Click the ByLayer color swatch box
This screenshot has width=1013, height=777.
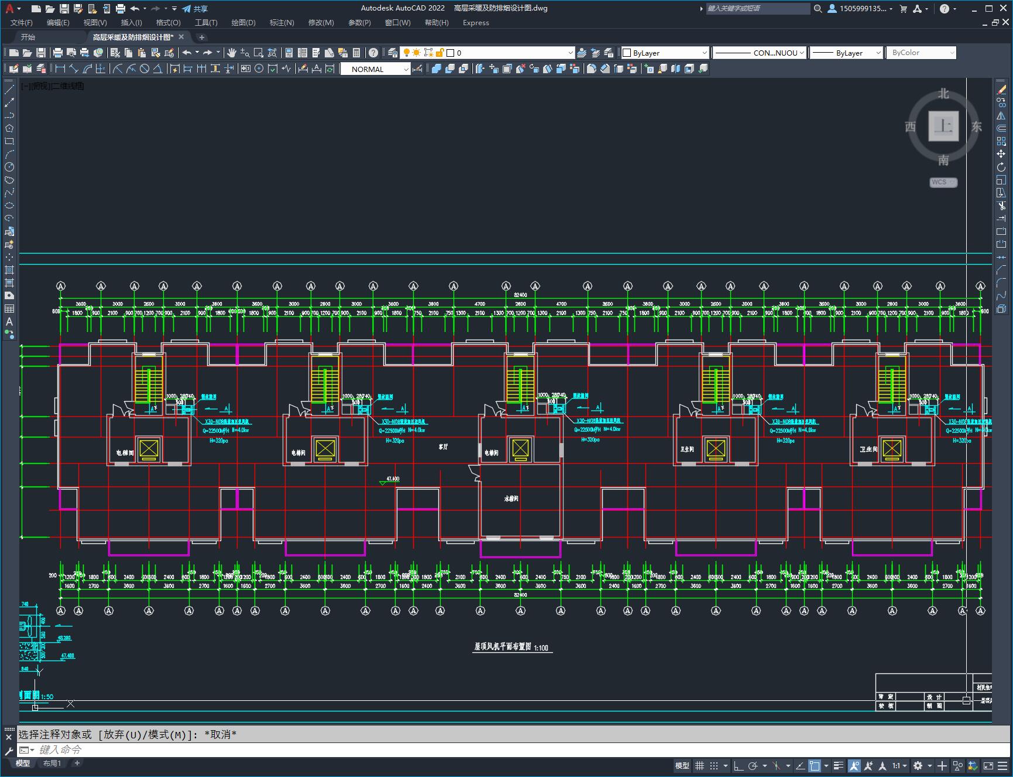(x=627, y=53)
